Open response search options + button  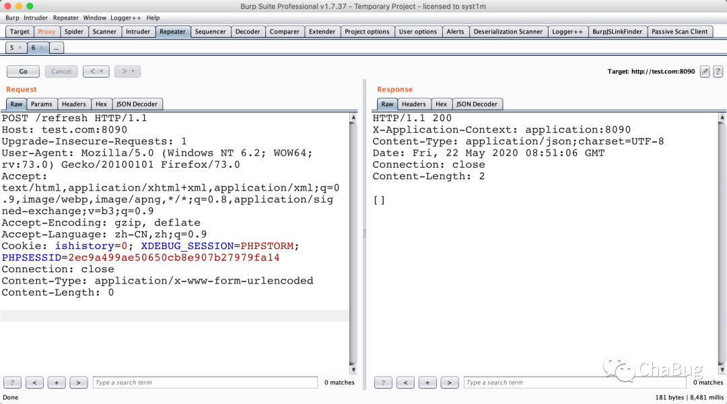[427, 382]
